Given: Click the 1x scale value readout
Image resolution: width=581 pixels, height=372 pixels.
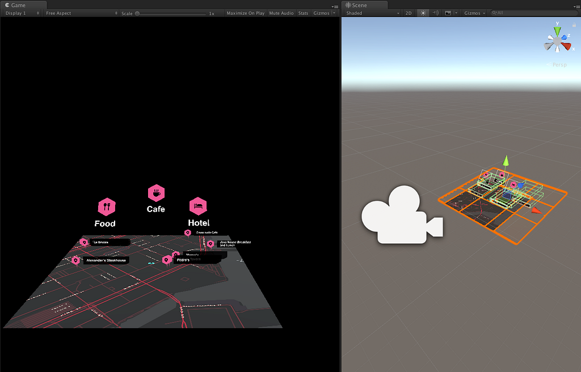Looking at the screenshot, I should click(212, 14).
